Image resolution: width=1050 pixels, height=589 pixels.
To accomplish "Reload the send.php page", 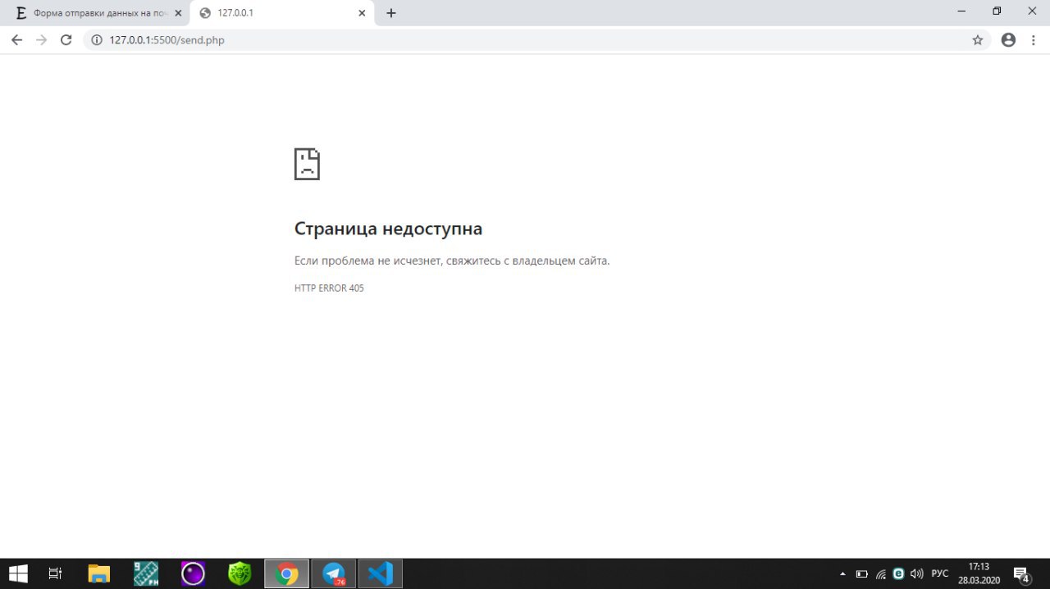I will pos(66,39).
